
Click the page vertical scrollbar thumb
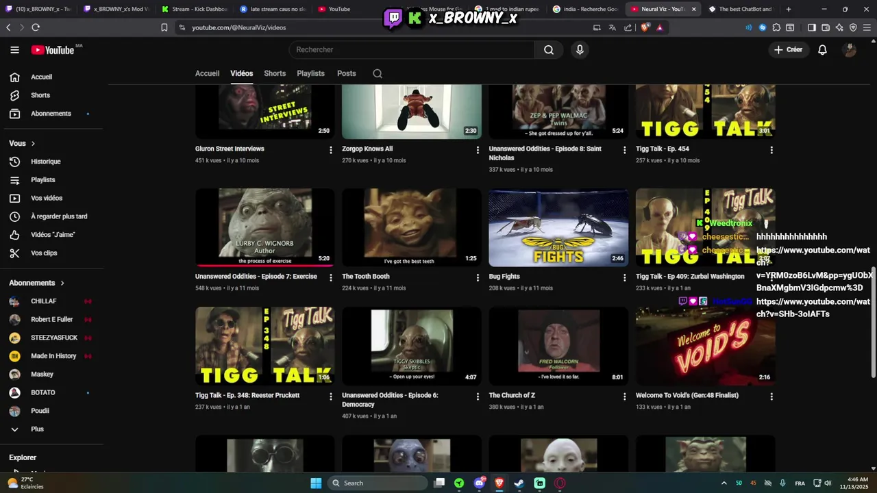pyautogui.click(x=873, y=322)
